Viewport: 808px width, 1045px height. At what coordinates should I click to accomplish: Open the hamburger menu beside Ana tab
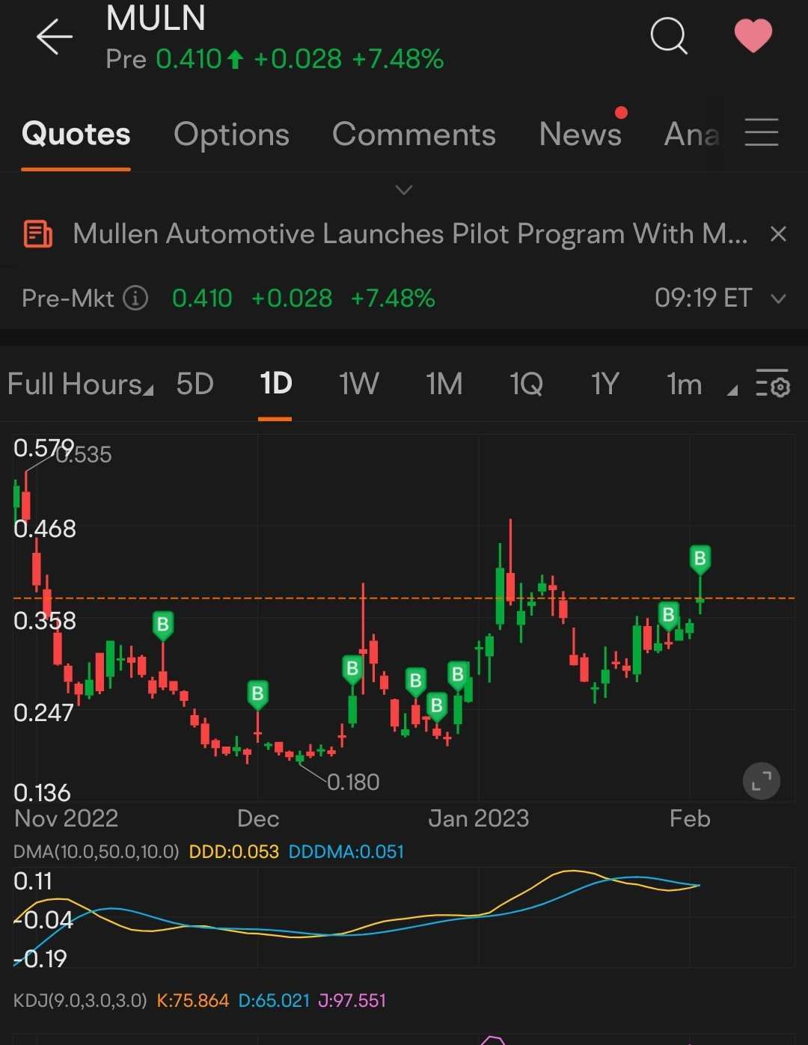[762, 132]
